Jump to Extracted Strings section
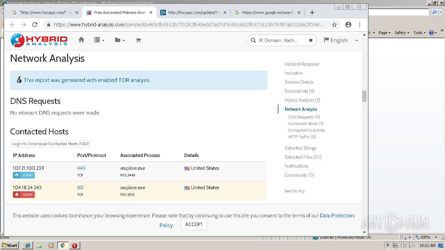 [x=300, y=148]
